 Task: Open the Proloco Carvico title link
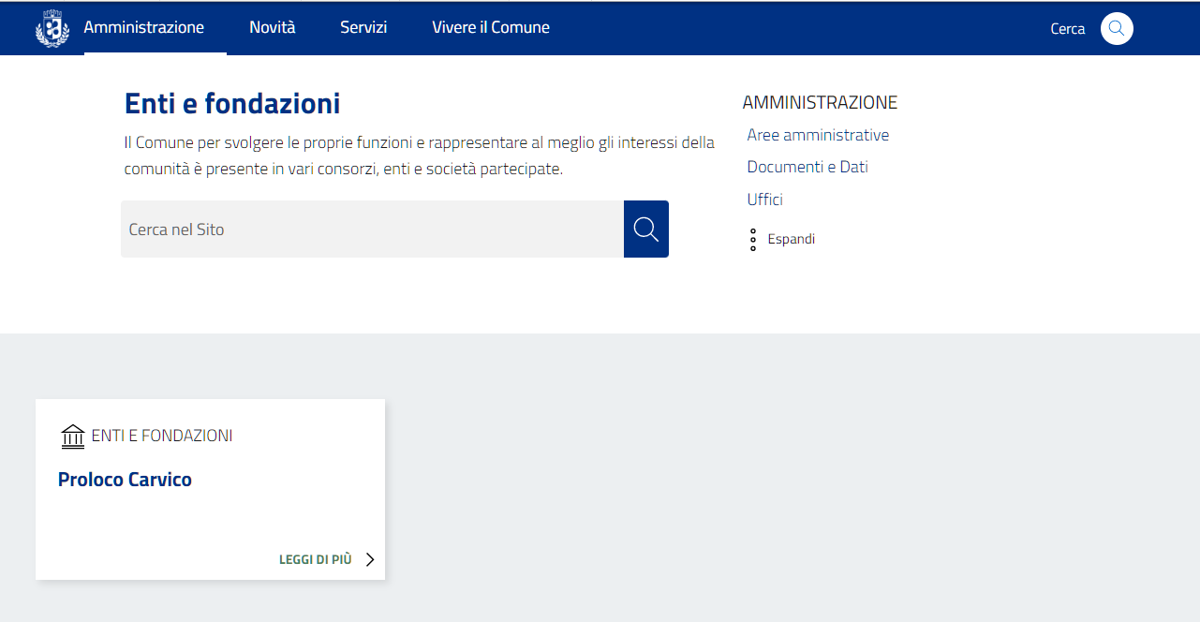pos(125,480)
